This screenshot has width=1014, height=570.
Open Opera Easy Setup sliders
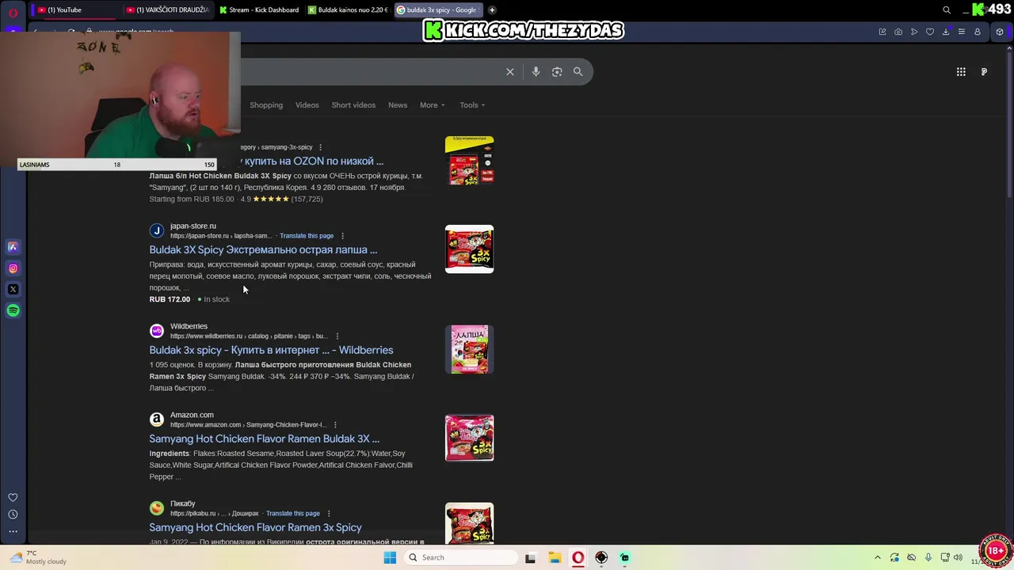(962, 32)
